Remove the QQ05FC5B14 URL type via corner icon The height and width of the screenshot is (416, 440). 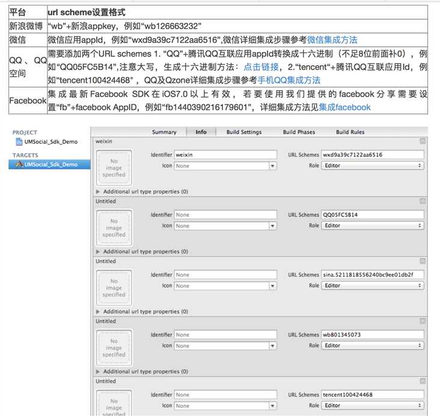(x=423, y=201)
